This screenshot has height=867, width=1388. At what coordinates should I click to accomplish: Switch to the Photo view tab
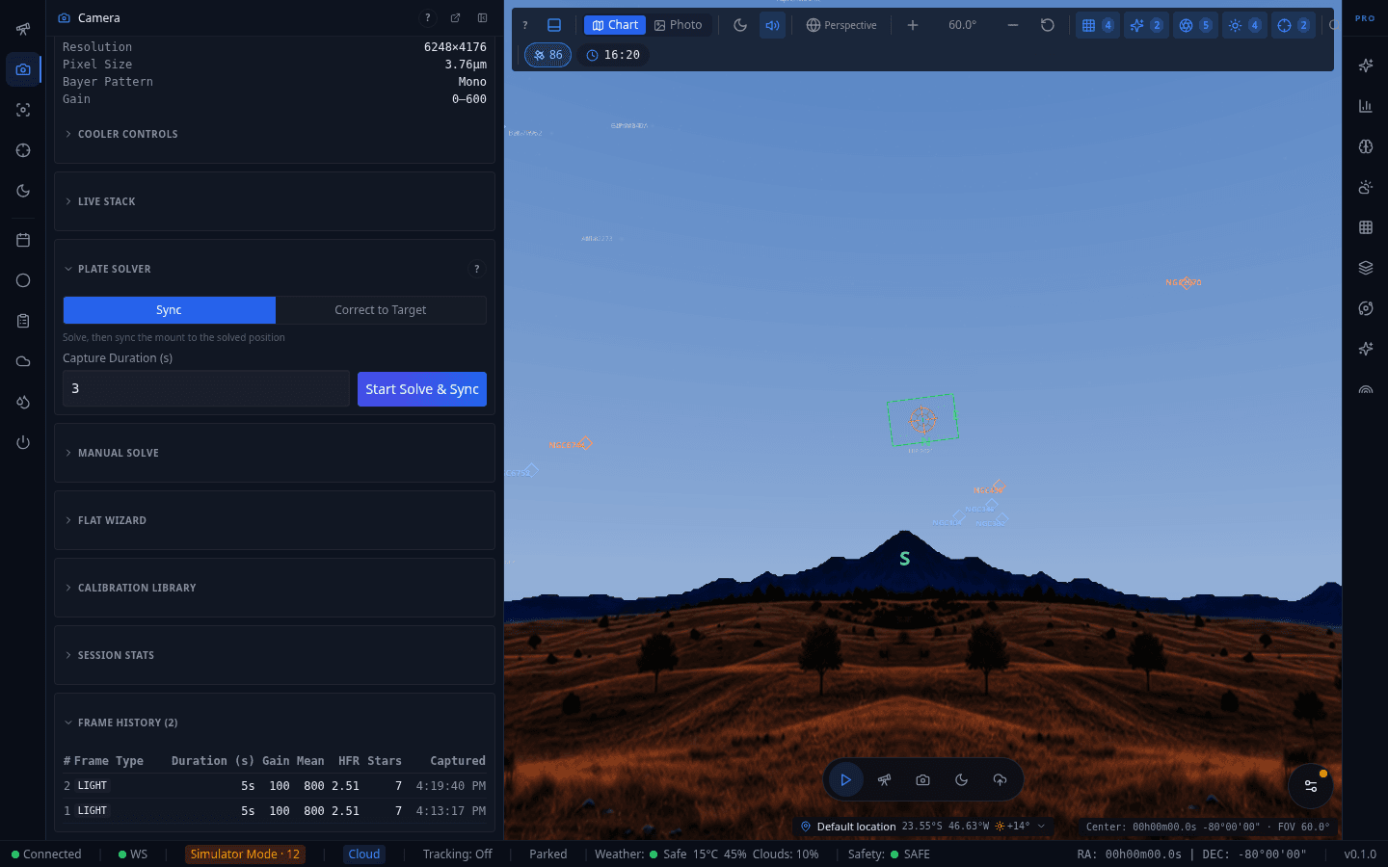click(x=679, y=25)
